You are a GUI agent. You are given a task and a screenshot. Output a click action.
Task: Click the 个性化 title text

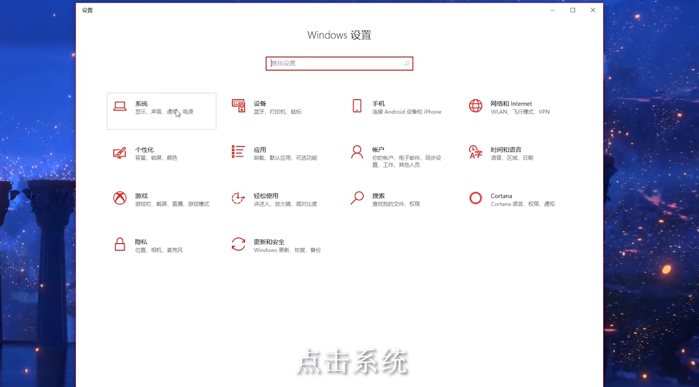coord(144,150)
